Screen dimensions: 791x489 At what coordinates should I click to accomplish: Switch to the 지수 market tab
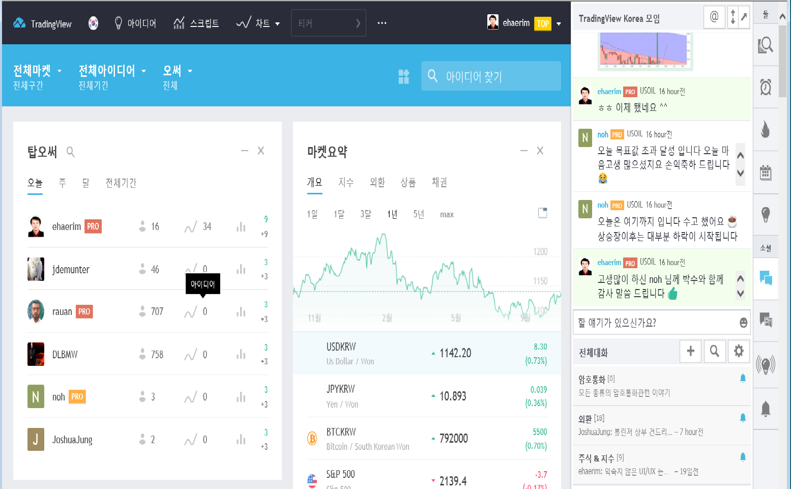[x=346, y=182]
